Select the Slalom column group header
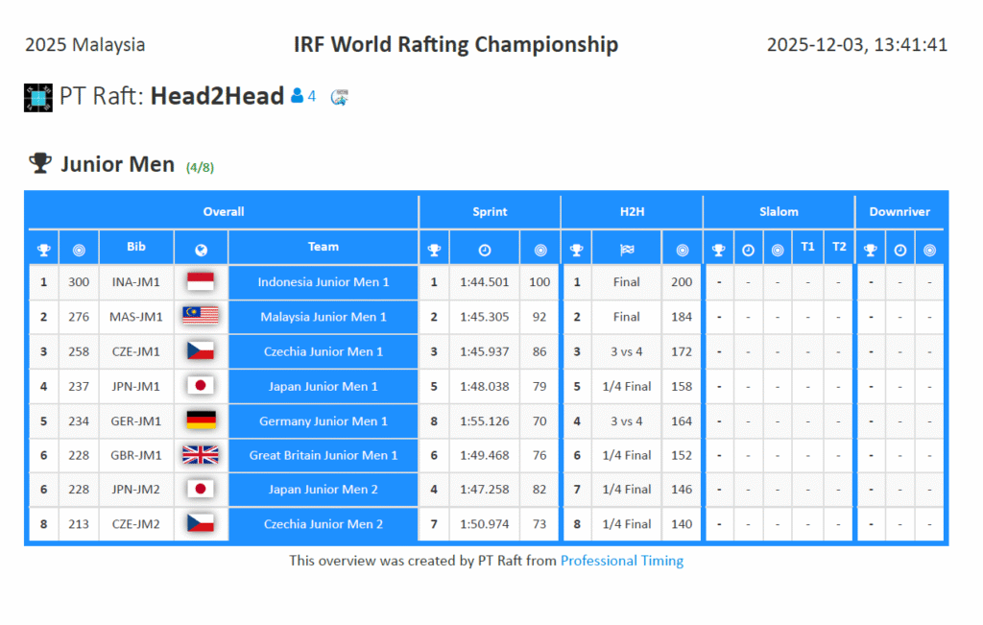 [x=779, y=211]
